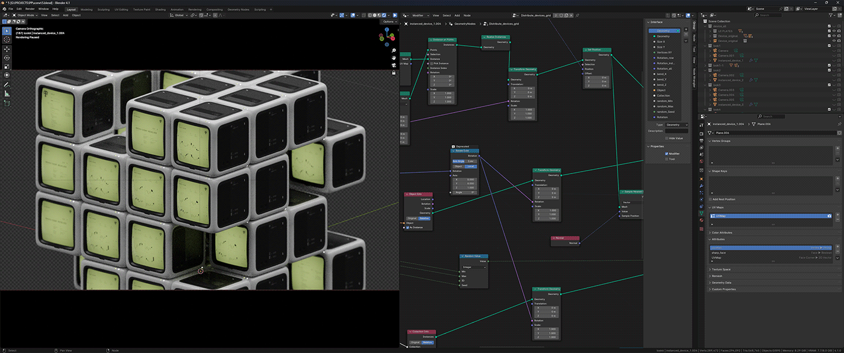Toggle the look2 collection checkbox in outliner
This screenshot has height=353, width=844.
830,70
